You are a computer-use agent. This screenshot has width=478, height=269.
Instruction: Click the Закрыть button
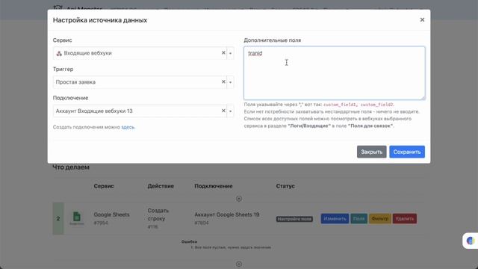pyautogui.click(x=372, y=152)
